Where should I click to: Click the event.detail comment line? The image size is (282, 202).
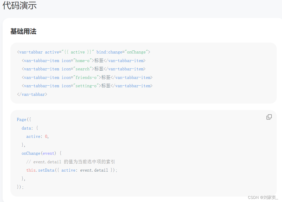[x=71, y=161]
